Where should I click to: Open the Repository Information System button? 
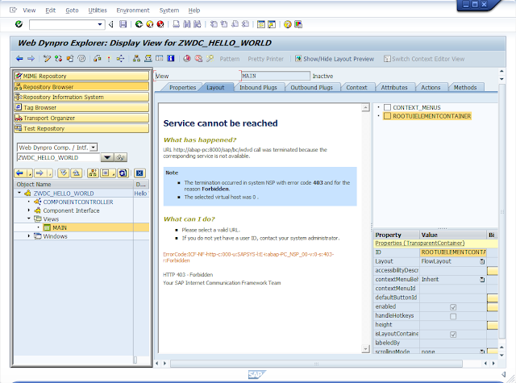[81, 97]
